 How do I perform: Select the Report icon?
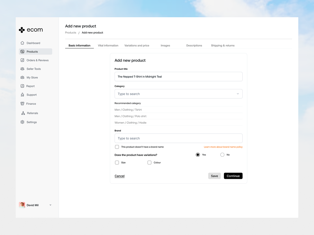coord(23,86)
